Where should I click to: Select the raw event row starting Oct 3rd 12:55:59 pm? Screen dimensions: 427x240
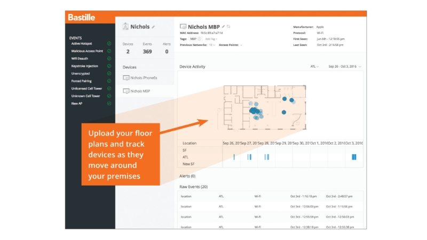(x=270, y=217)
